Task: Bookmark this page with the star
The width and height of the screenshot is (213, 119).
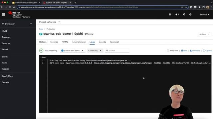Action: pos(186,7)
